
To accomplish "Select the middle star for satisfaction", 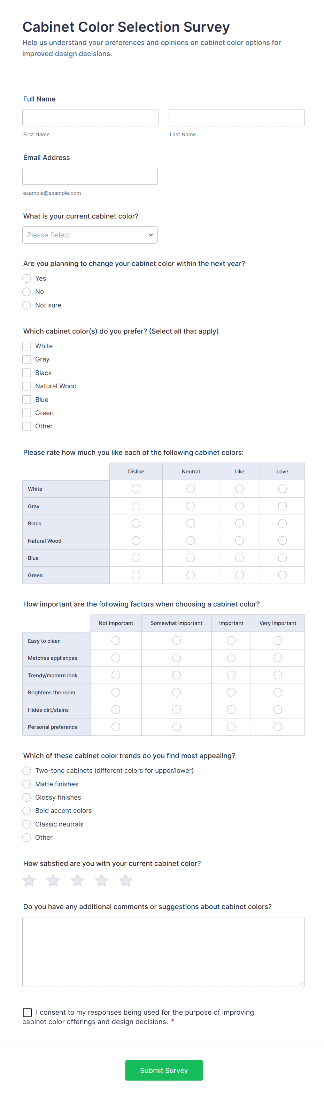I will 77,880.
